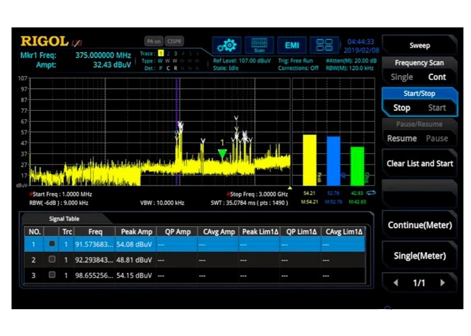Screen dimensions: 471x336
Task: Open the EMI mode icon
Action: tap(292, 45)
